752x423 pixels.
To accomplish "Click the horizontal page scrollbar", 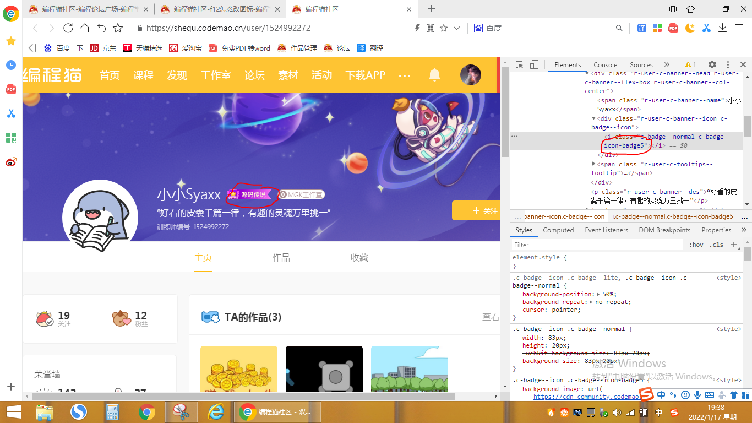I will (243, 396).
